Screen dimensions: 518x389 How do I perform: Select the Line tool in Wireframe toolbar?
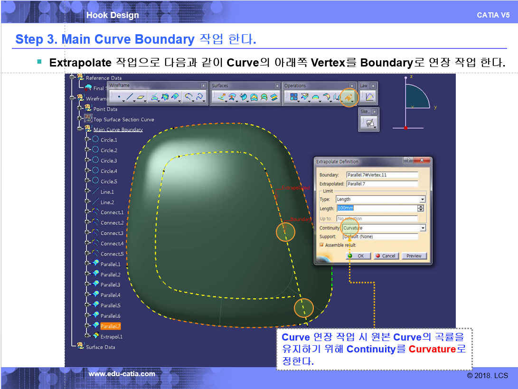(130, 98)
